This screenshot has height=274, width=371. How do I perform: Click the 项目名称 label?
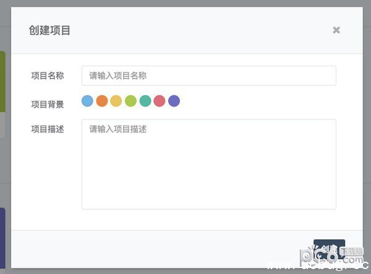click(x=48, y=76)
